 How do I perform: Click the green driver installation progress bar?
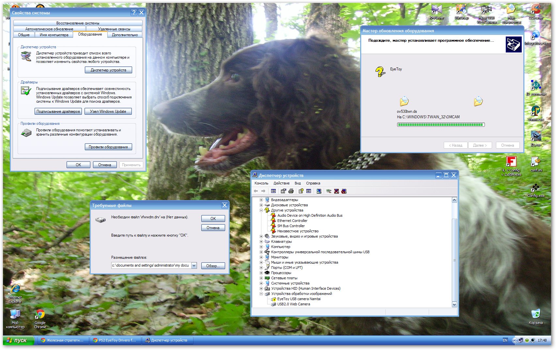pyautogui.click(x=441, y=124)
